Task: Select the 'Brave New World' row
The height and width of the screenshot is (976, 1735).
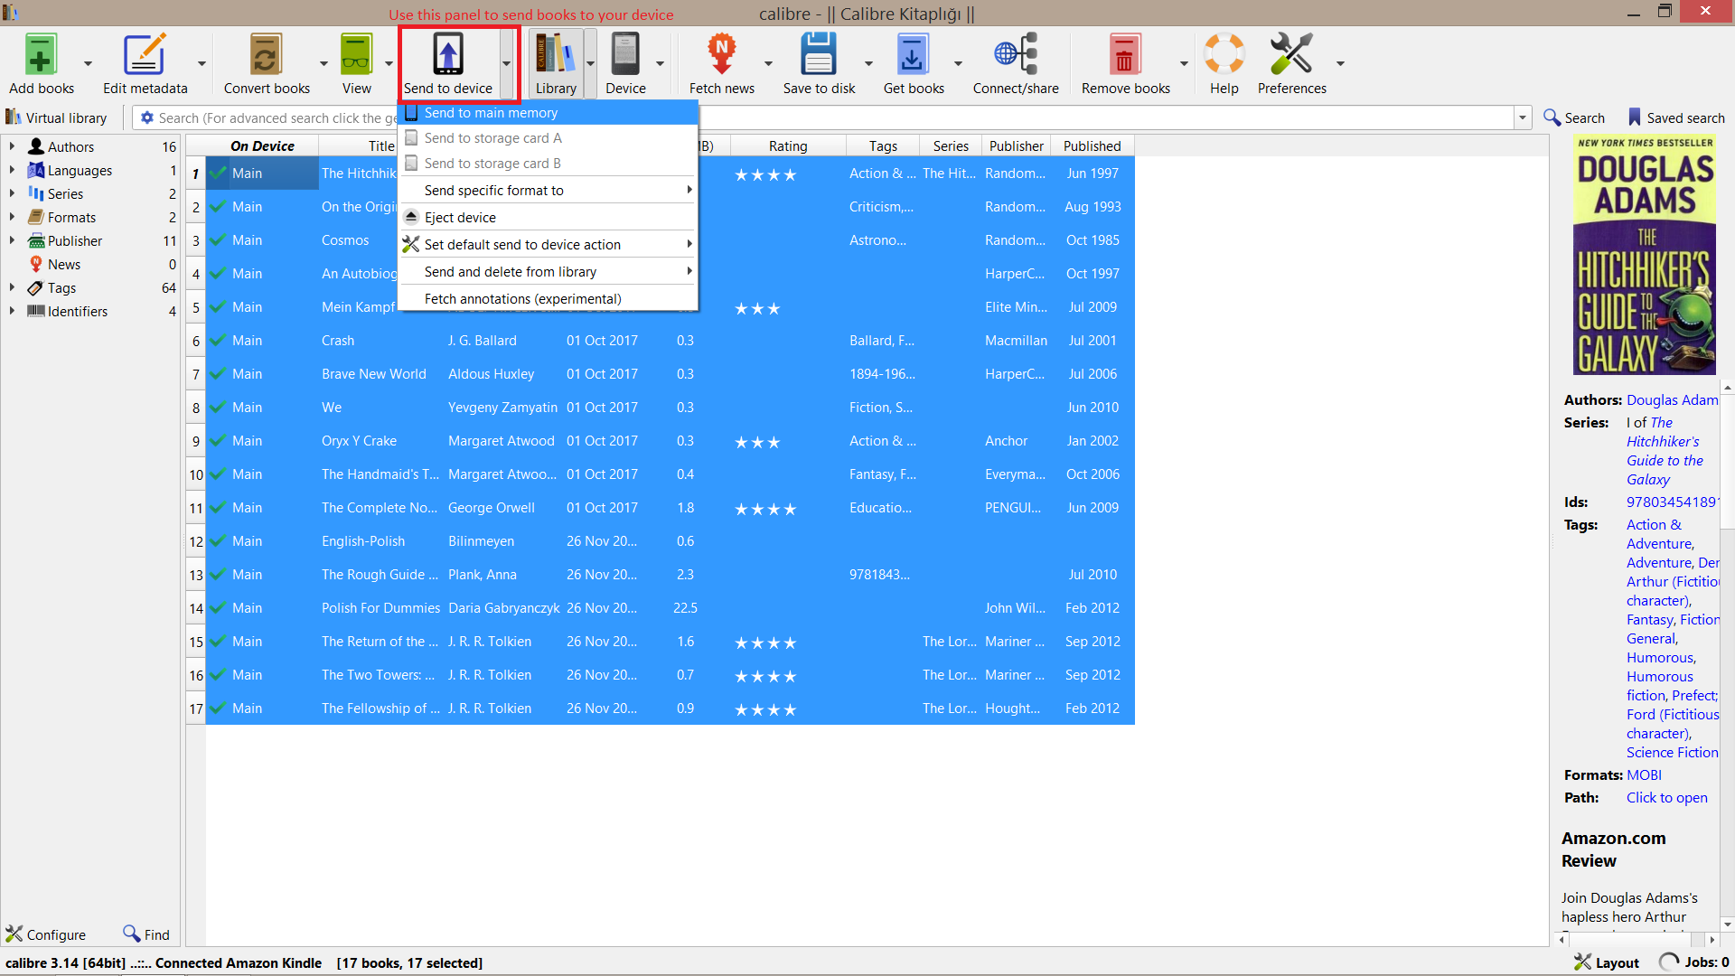Action: tap(670, 374)
